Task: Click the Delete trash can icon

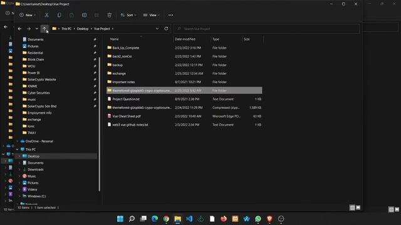Action: click(x=109, y=15)
